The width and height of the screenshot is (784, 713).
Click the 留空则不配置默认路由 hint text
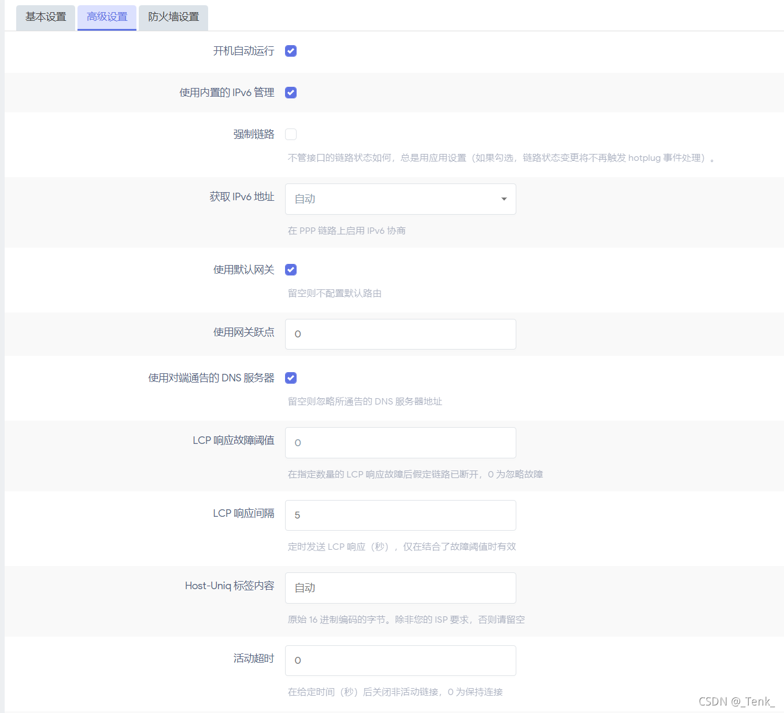(334, 293)
